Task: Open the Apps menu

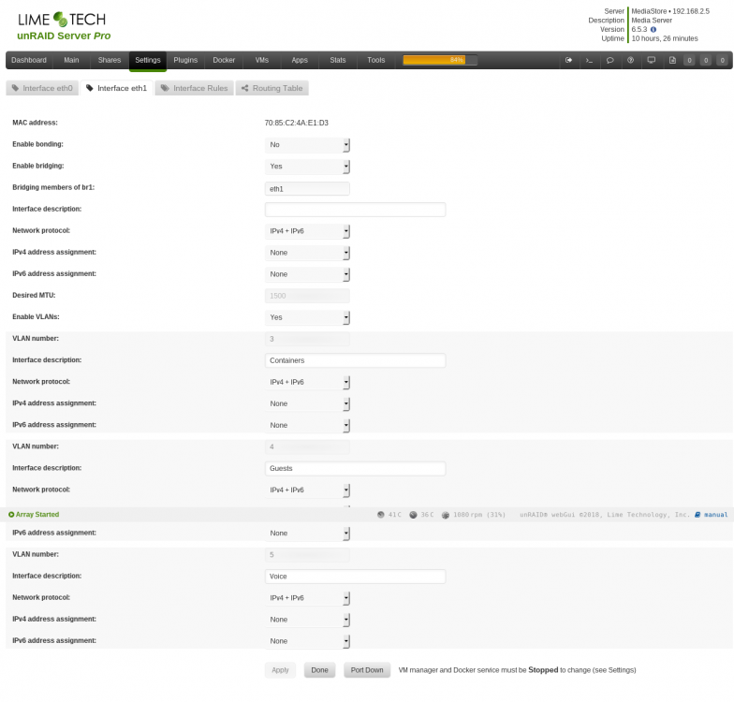Action: pos(300,60)
